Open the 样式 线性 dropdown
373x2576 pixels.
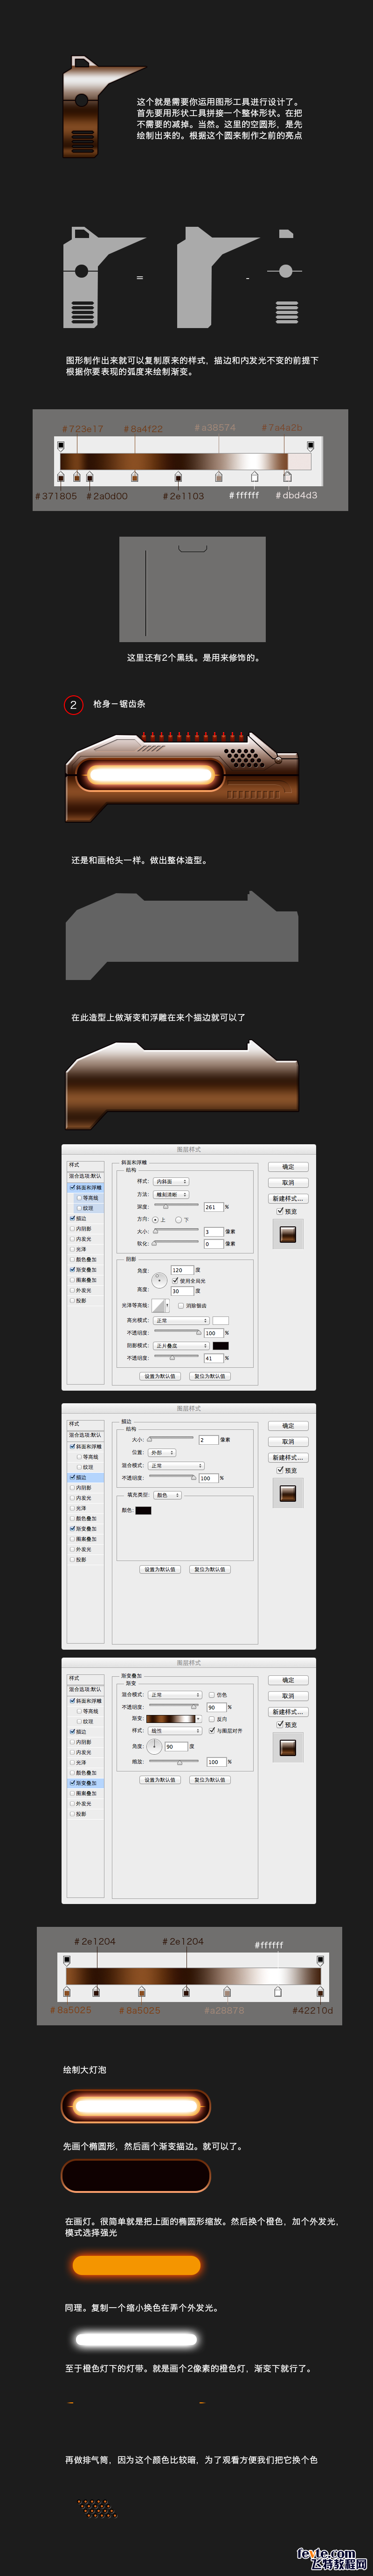175,1730
